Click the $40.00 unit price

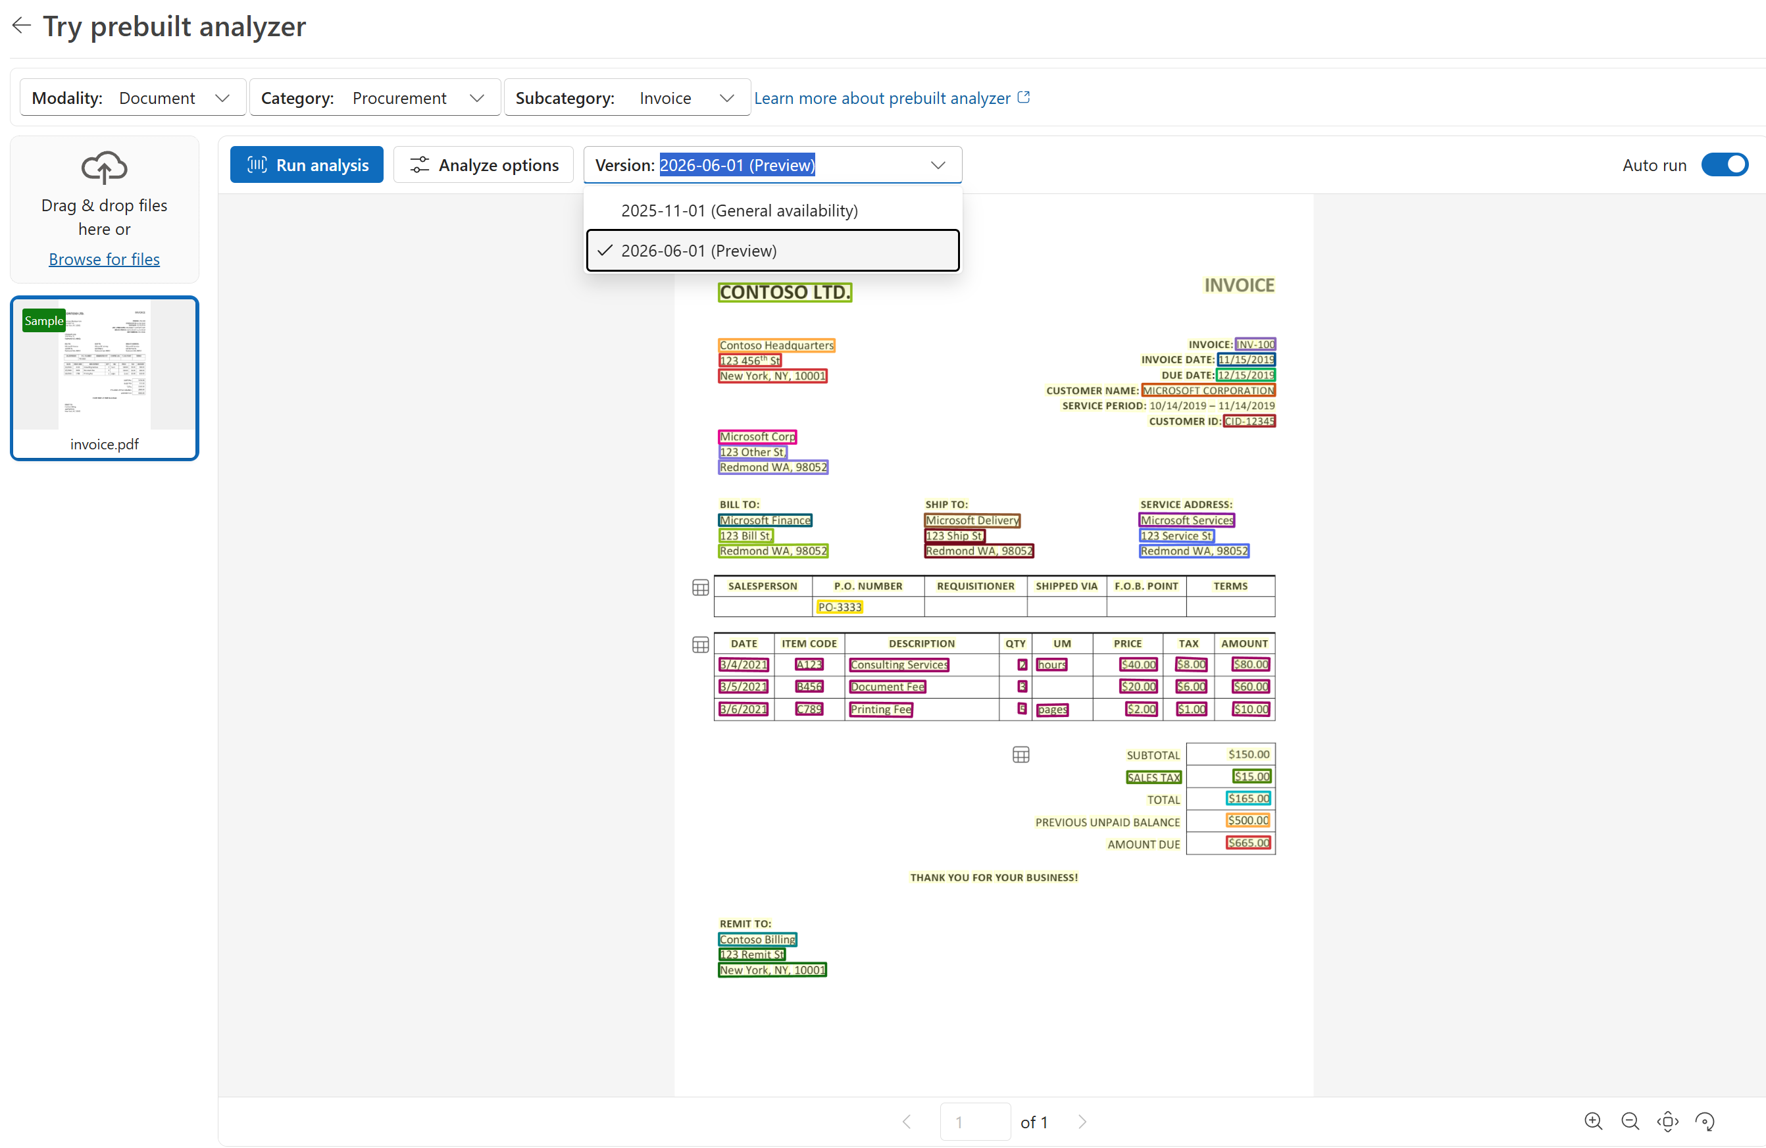tap(1139, 665)
